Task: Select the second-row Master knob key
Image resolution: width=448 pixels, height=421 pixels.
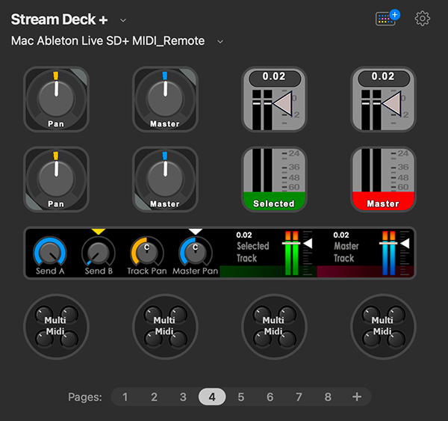Action: pos(165,179)
